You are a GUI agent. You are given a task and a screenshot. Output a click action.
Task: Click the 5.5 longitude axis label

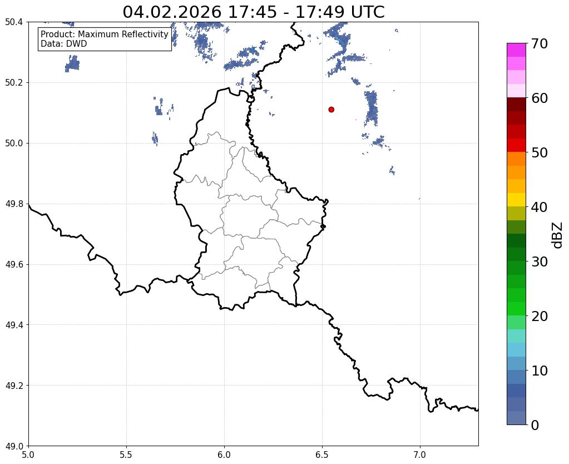(x=126, y=455)
